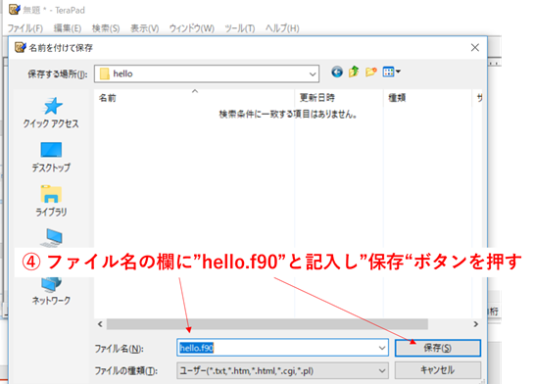Sort by the 更新日時 column header
Viewport: 534px width, 384px height.
pos(338,98)
